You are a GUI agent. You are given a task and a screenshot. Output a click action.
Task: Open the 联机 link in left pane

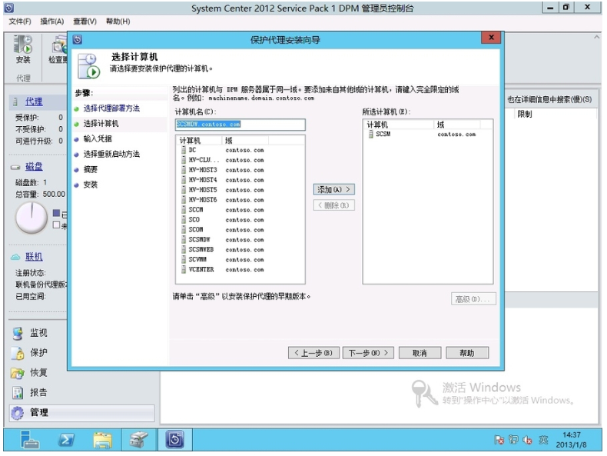coord(34,257)
